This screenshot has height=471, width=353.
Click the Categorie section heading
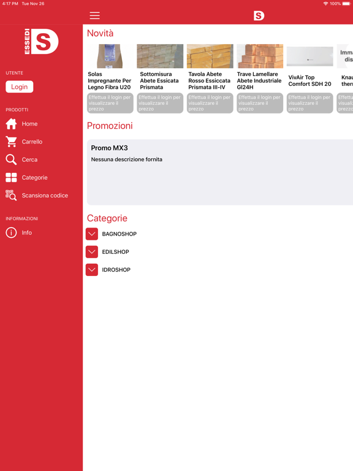(107, 218)
